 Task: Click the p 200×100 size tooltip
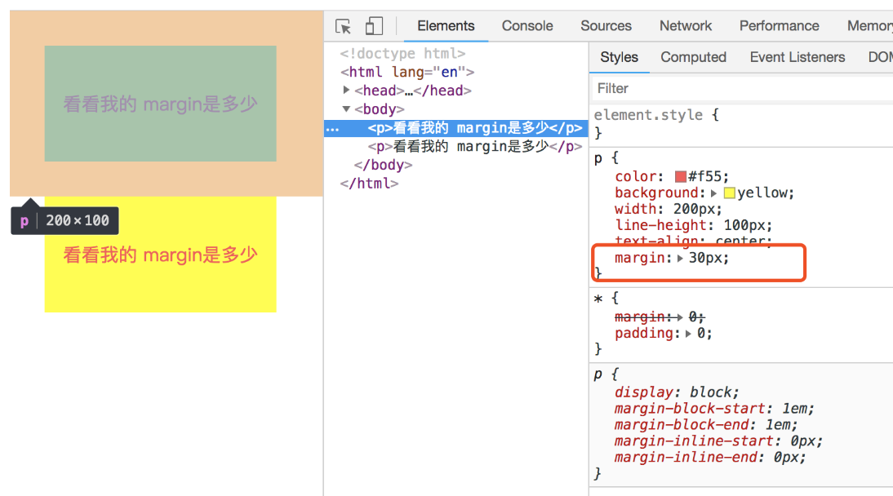65,220
